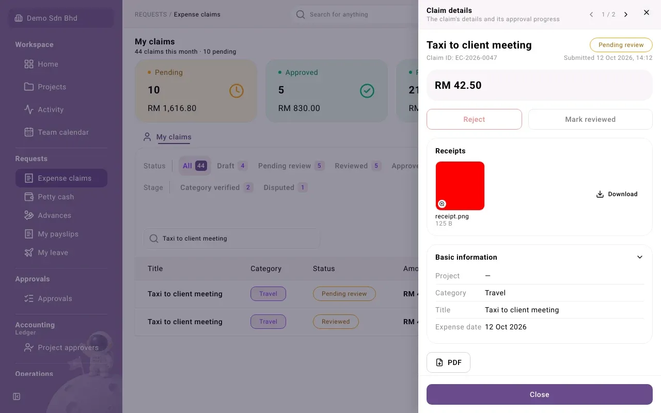This screenshot has height=413, width=661.
Task: Open the Activity page
Action: tap(61, 109)
